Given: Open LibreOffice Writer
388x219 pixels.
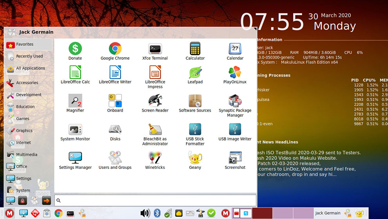Looking at the screenshot, I should point(115,75).
